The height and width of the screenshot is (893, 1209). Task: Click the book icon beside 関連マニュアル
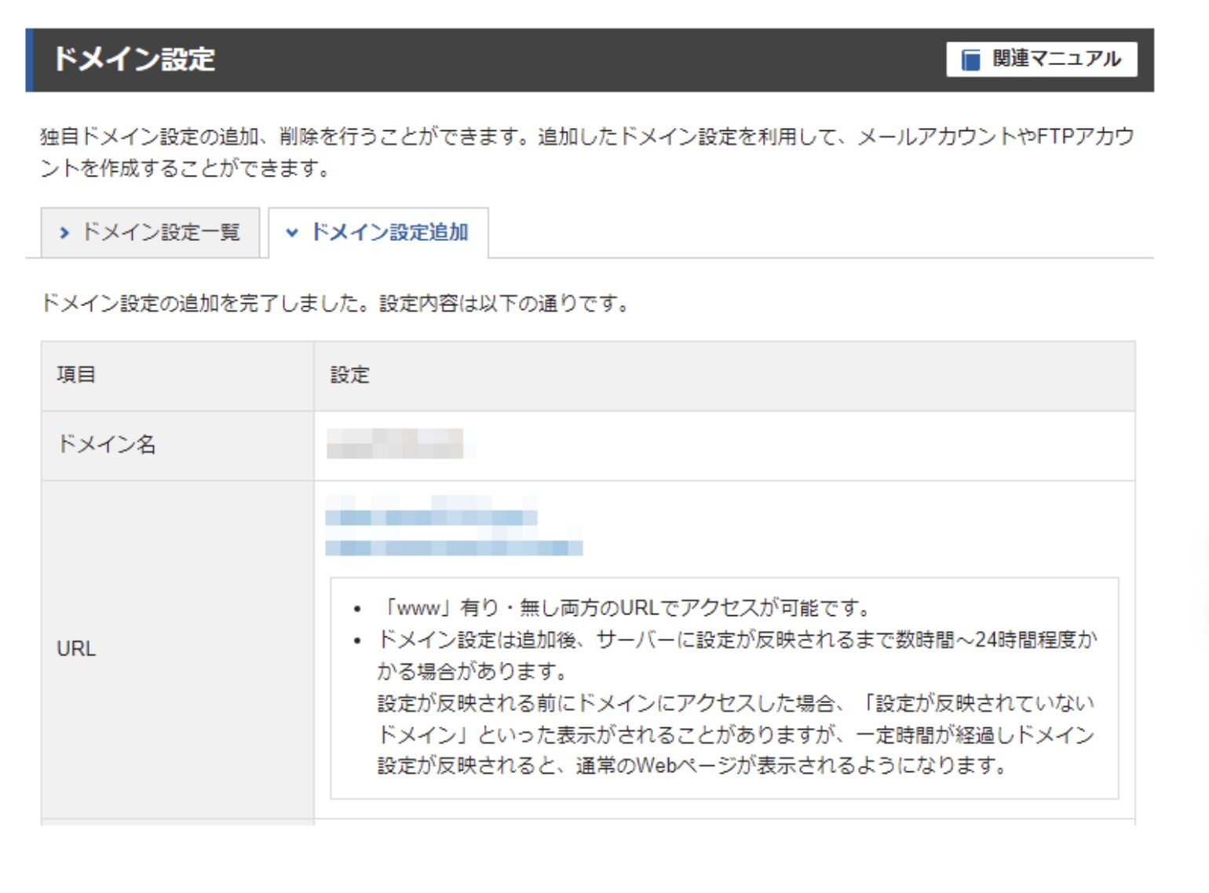click(970, 60)
